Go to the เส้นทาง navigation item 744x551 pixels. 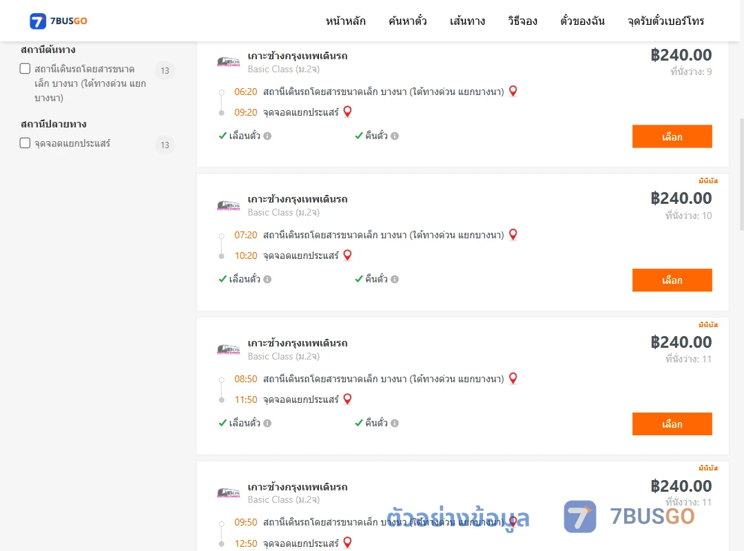(467, 21)
